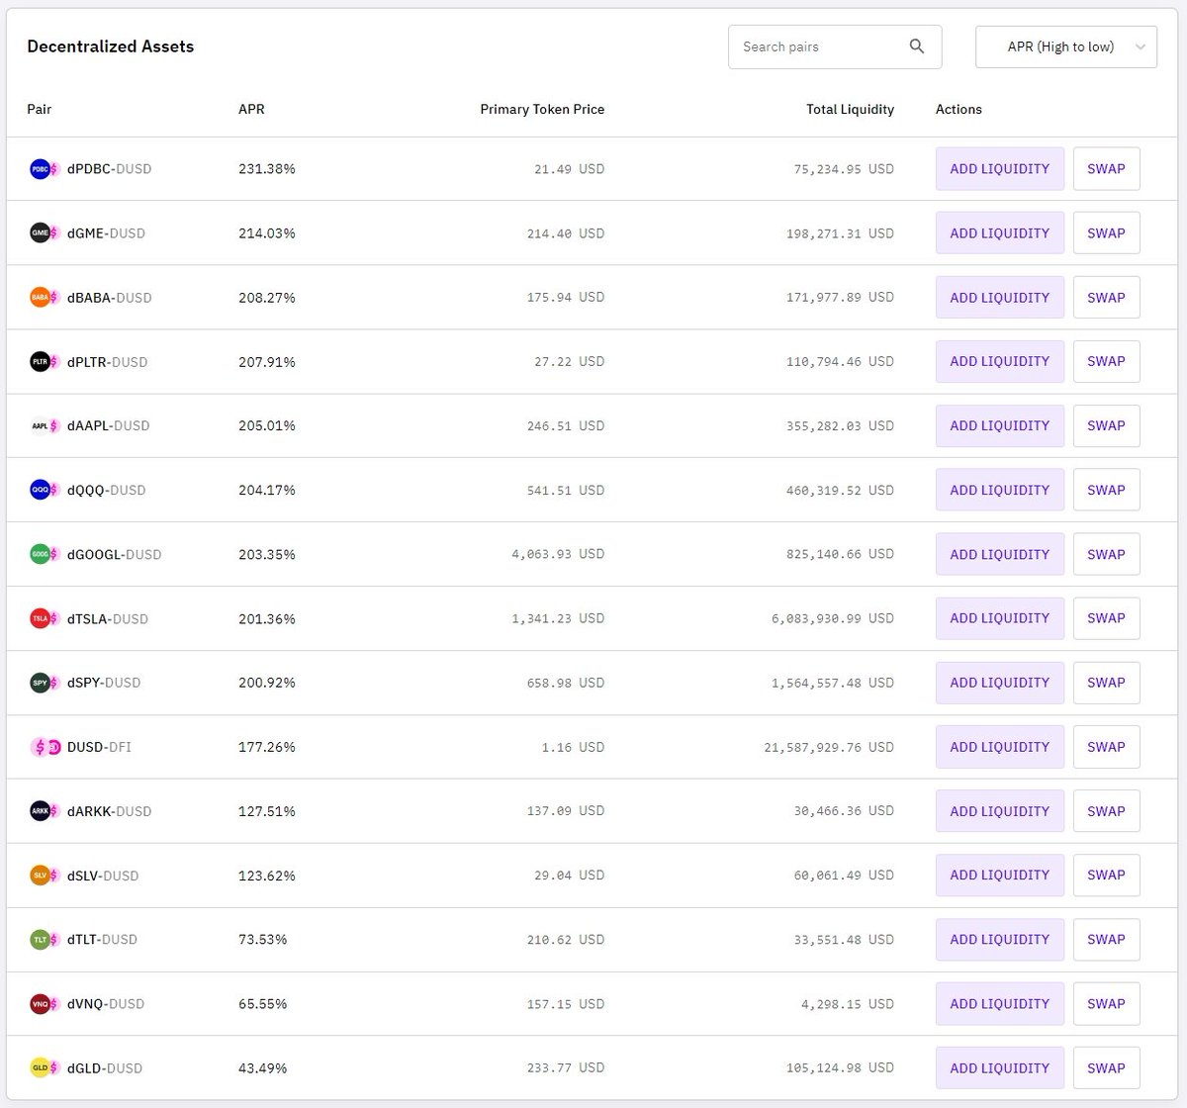Swap the dTSLA-DUSD pair
1187x1108 pixels.
click(1106, 618)
